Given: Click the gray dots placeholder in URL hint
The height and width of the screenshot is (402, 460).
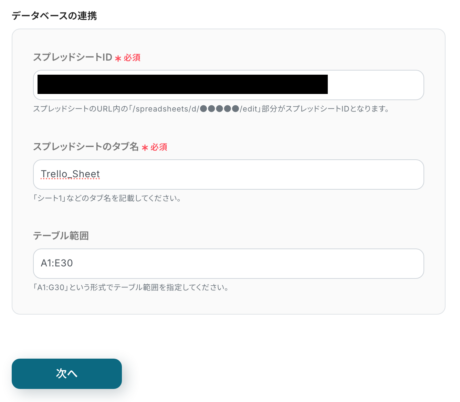Looking at the screenshot, I should point(219,109).
